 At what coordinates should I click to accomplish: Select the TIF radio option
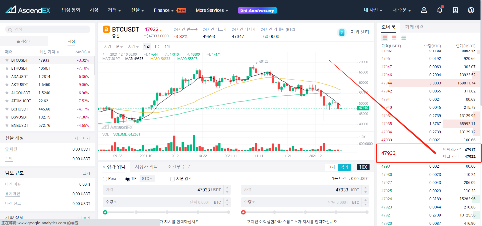coord(128,179)
